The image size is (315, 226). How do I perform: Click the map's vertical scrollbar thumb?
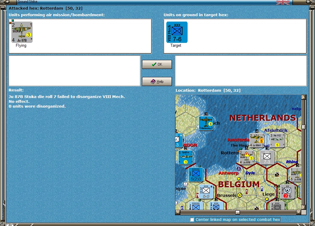click(x=304, y=127)
